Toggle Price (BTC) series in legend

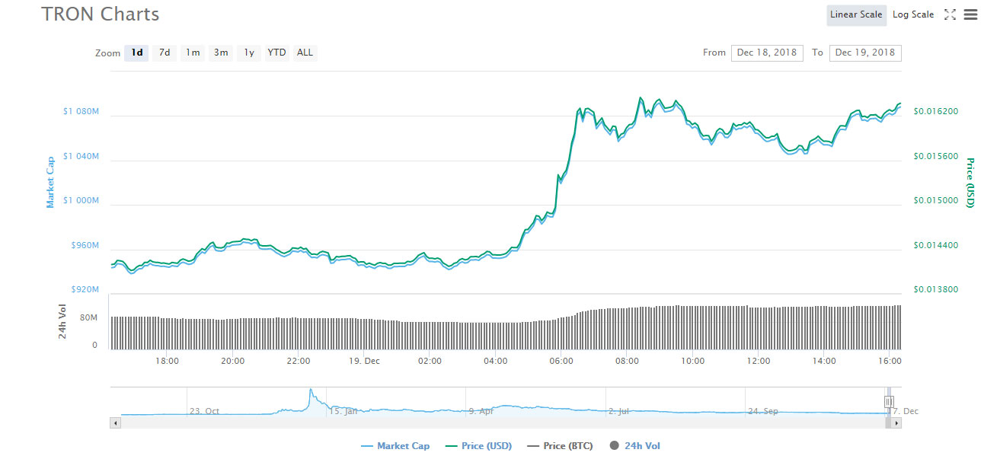point(561,446)
